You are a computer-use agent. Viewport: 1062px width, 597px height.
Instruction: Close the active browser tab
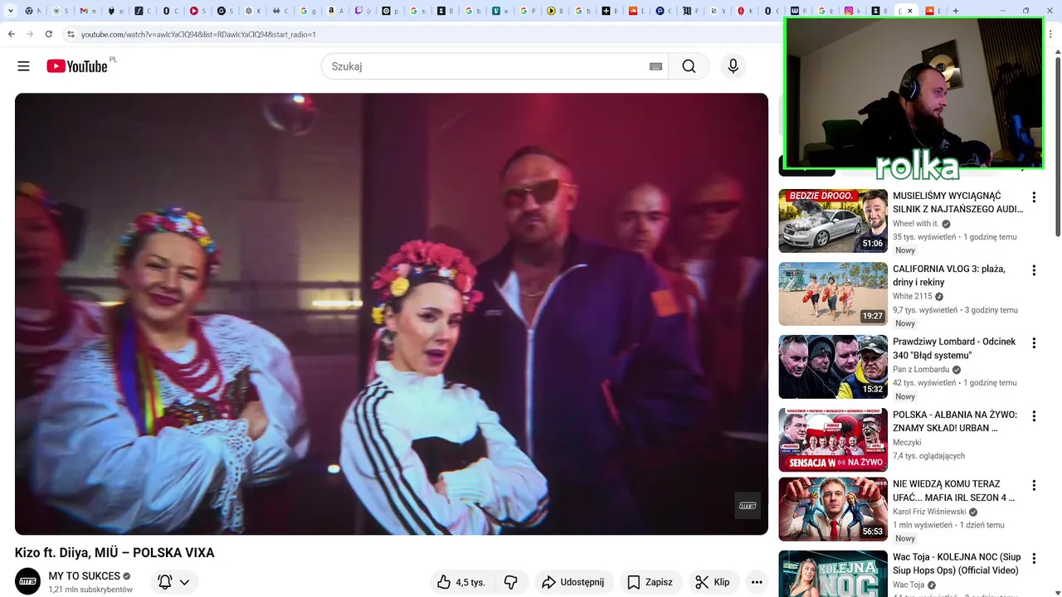(909, 11)
